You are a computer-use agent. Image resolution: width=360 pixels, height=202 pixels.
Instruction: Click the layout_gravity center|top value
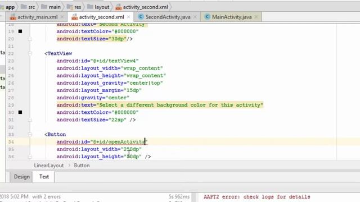145,83
